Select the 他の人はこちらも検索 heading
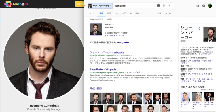The height and width of the screenshot is (112, 216). click(192, 87)
